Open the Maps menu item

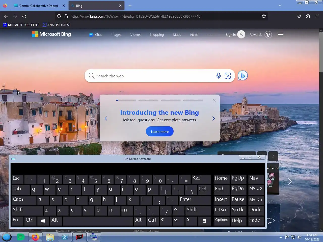[x=177, y=35]
